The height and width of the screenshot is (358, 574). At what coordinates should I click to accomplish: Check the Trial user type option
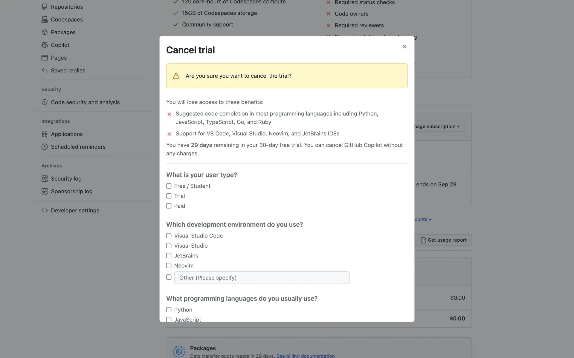pyautogui.click(x=169, y=196)
